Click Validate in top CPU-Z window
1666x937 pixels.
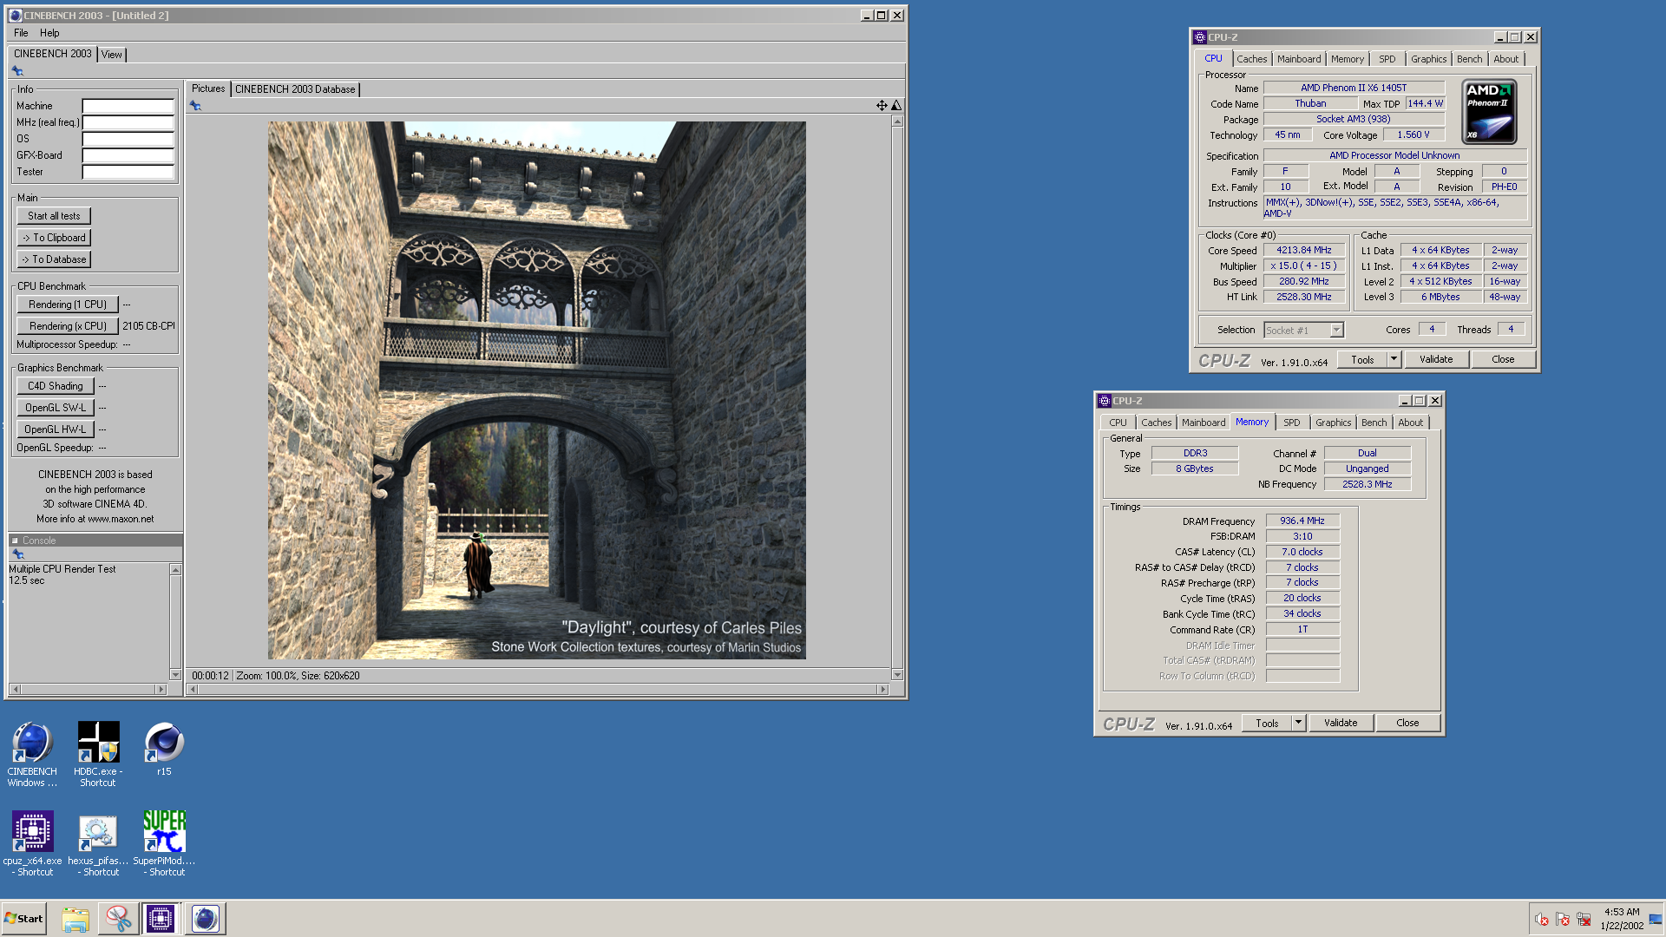pos(1436,359)
